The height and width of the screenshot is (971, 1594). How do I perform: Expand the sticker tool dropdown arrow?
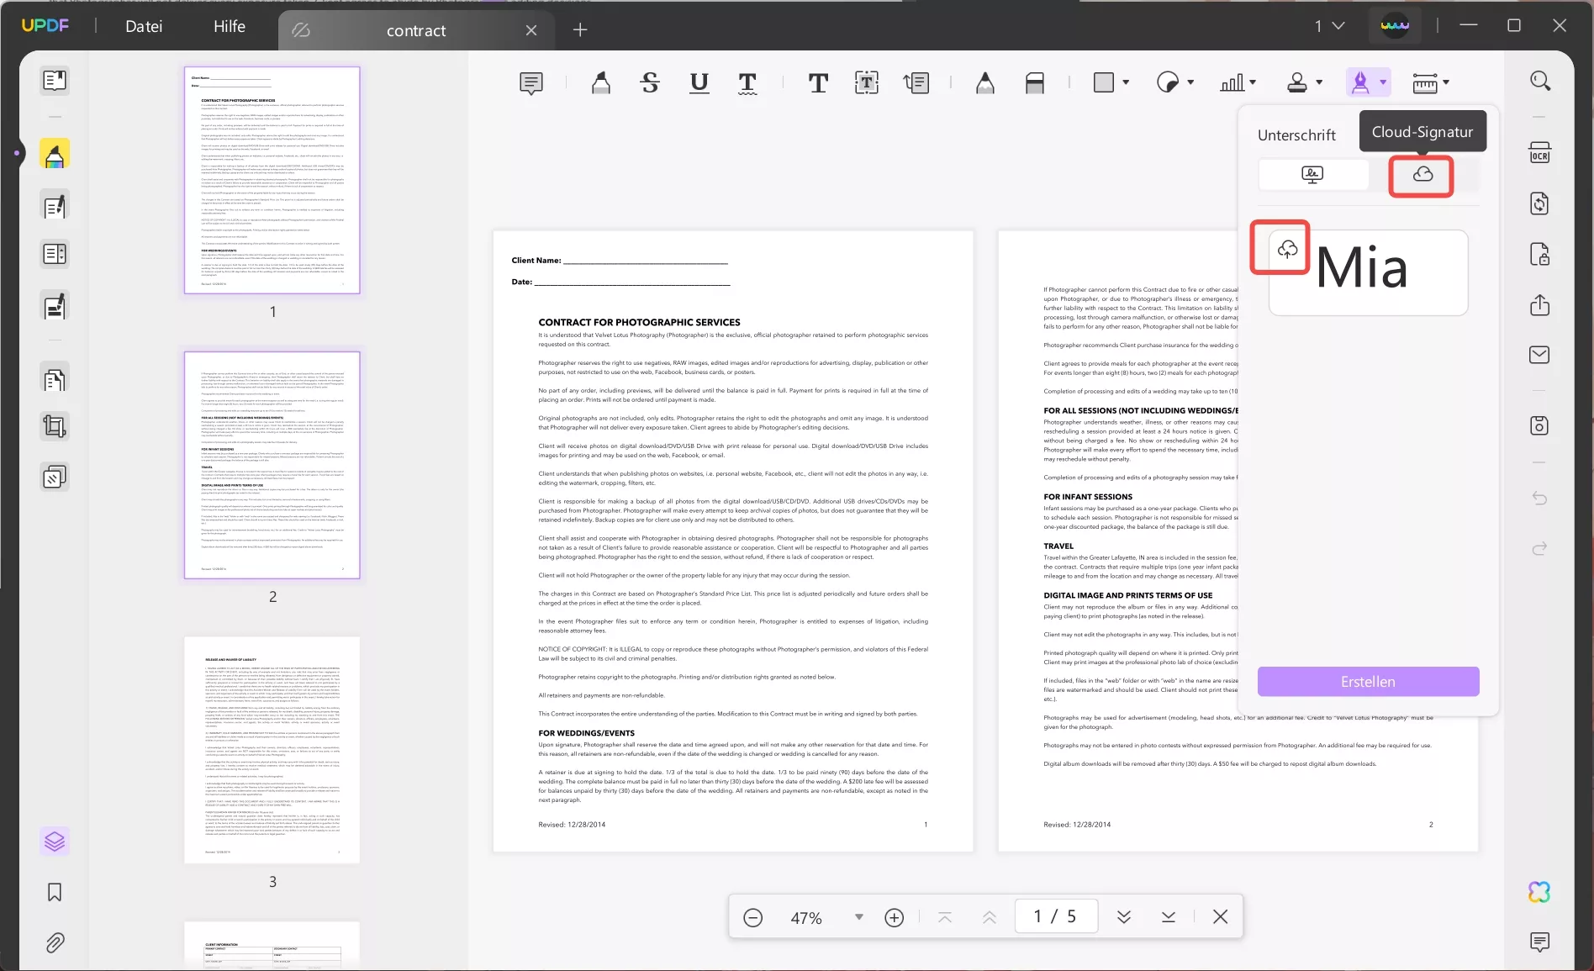tap(1190, 82)
